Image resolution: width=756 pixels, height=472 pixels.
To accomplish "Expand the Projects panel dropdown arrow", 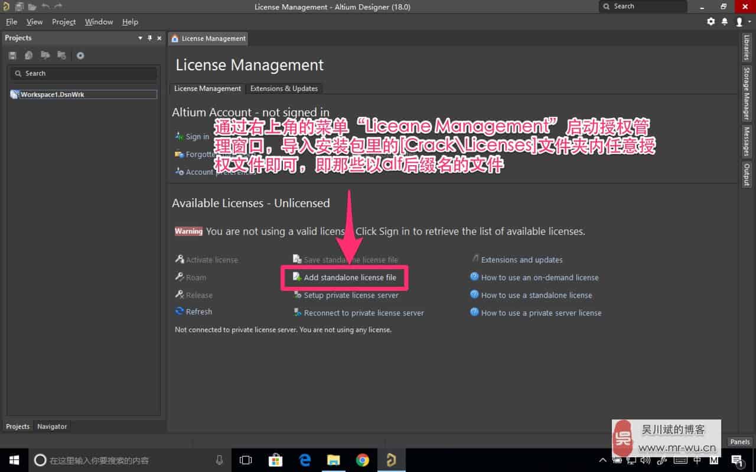I will (x=140, y=38).
